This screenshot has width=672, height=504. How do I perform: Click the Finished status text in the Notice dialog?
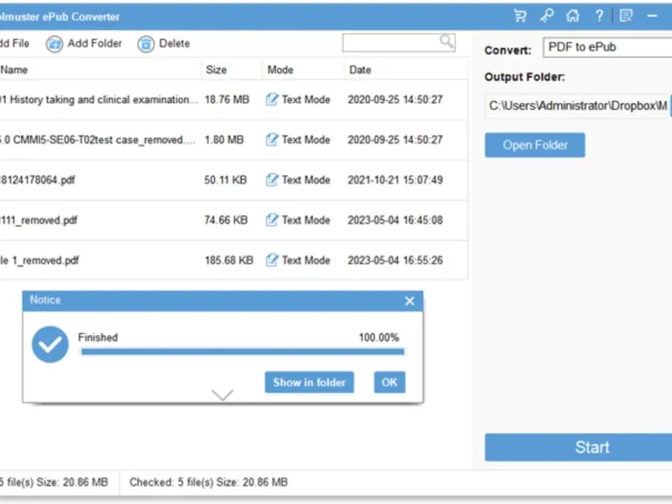point(97,338)
